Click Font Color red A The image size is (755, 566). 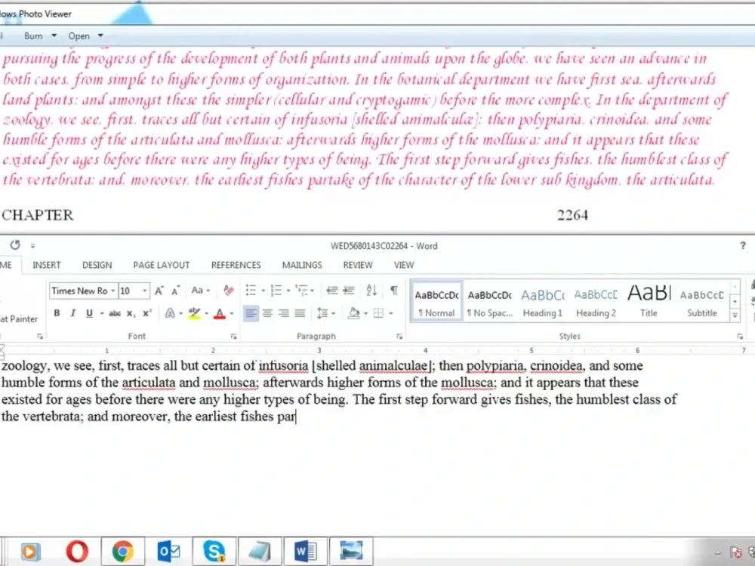(x=220, y=314)
